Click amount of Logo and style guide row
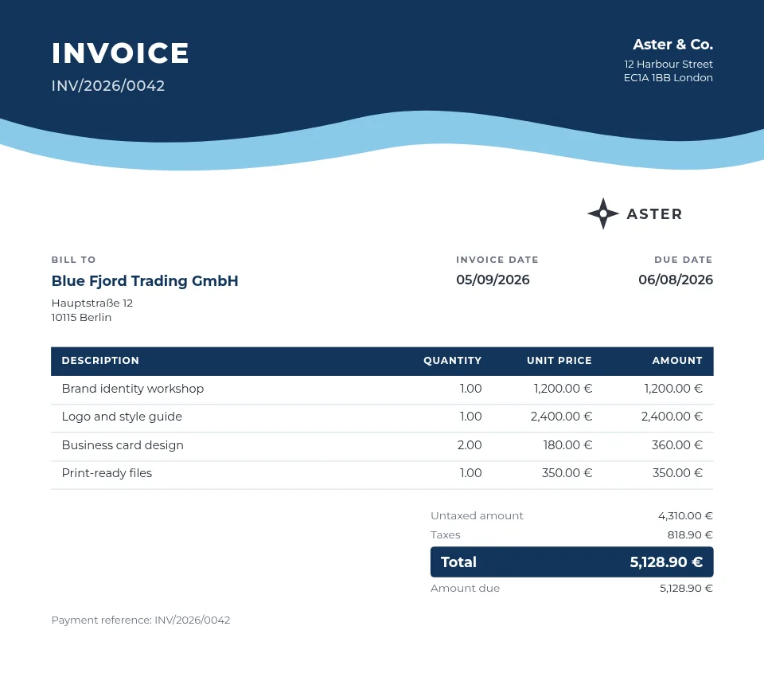 672,417
